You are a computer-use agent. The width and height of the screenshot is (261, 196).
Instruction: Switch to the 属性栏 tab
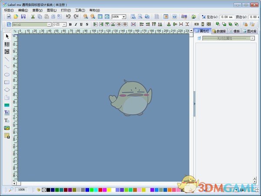tap(202, 31)
